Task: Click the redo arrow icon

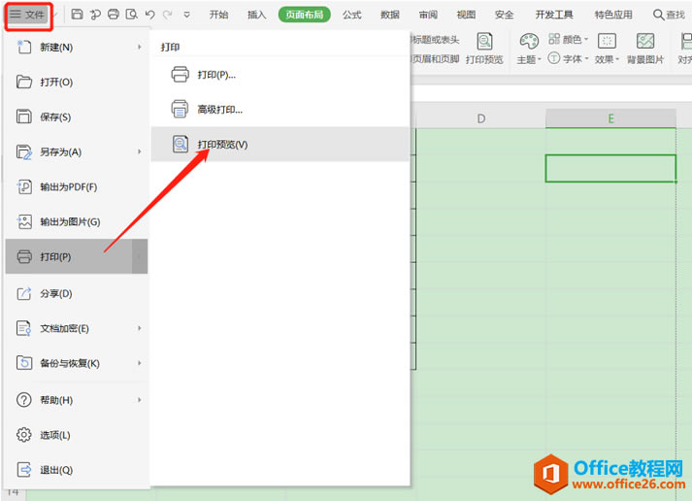Action: (x=168, y=15)
